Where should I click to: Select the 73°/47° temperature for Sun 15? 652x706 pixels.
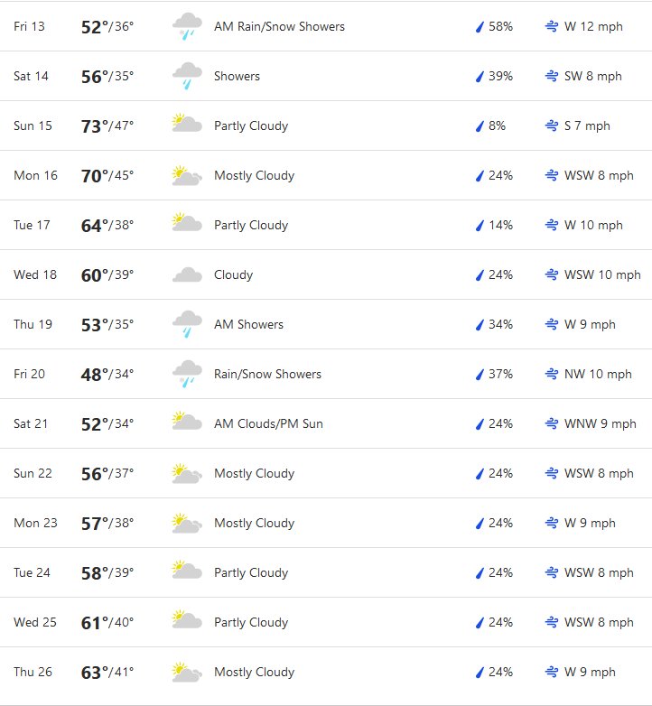[107, 126]
